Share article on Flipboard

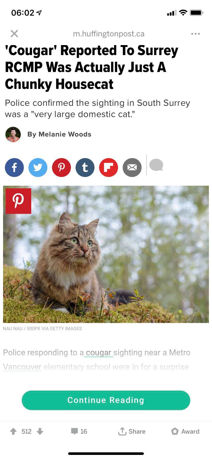(109, 168)
